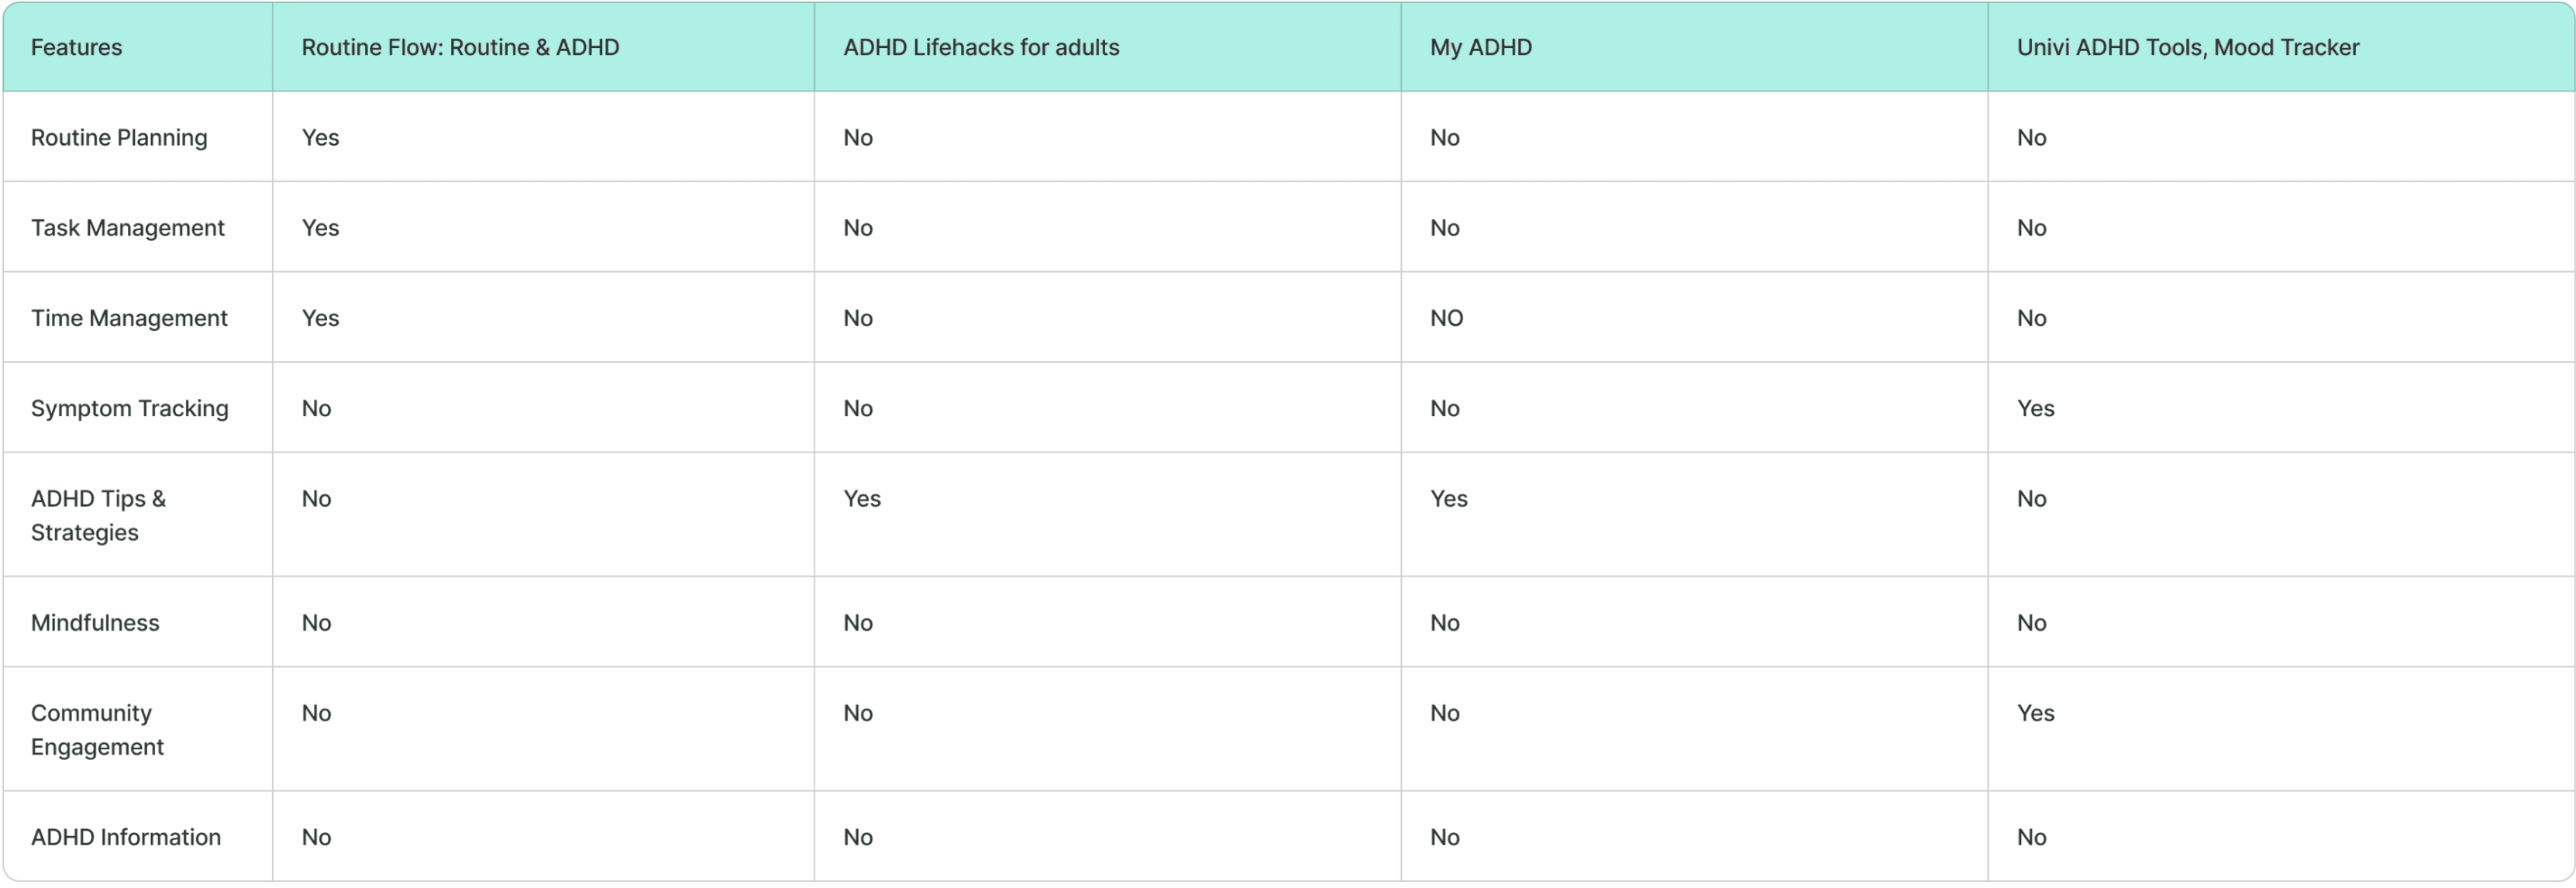Click Yes for ADHD Tips under My ADHD
The image size is (2576, 888).
[x=1448, y=498]
